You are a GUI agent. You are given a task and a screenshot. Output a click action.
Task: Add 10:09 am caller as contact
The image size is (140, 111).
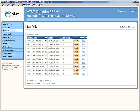83,41
